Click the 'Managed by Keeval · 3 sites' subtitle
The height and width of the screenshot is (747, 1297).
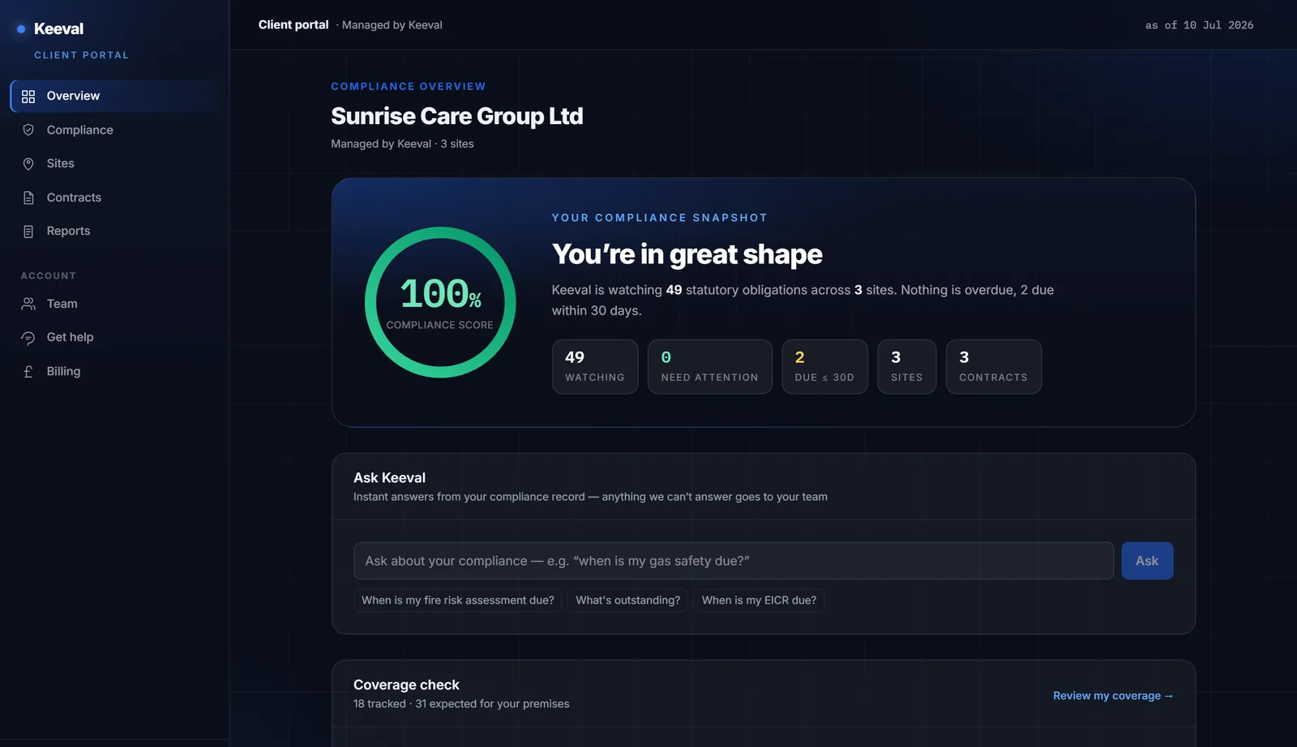click(402, 144)
